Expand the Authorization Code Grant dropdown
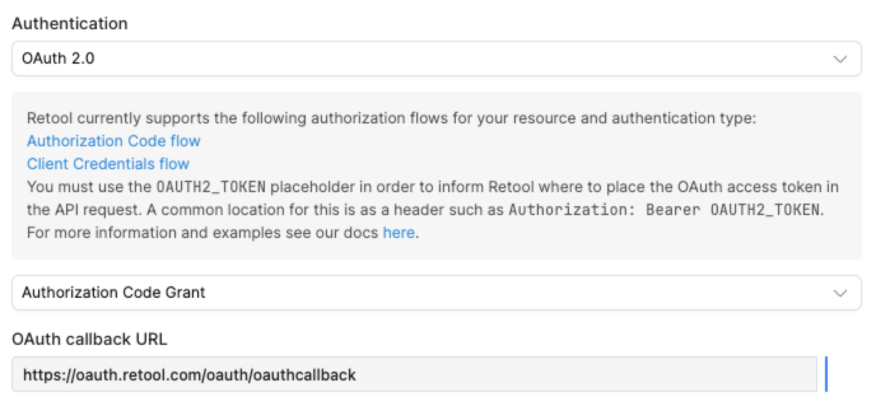Image resolution: width=890 pixels, height=411 pixels. (x=435, y=293)
